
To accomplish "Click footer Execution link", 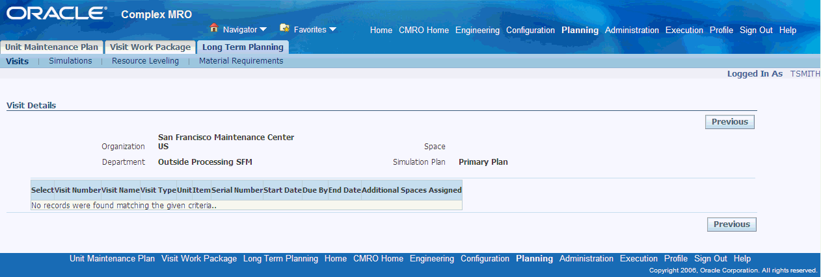I will click(639, 258).
